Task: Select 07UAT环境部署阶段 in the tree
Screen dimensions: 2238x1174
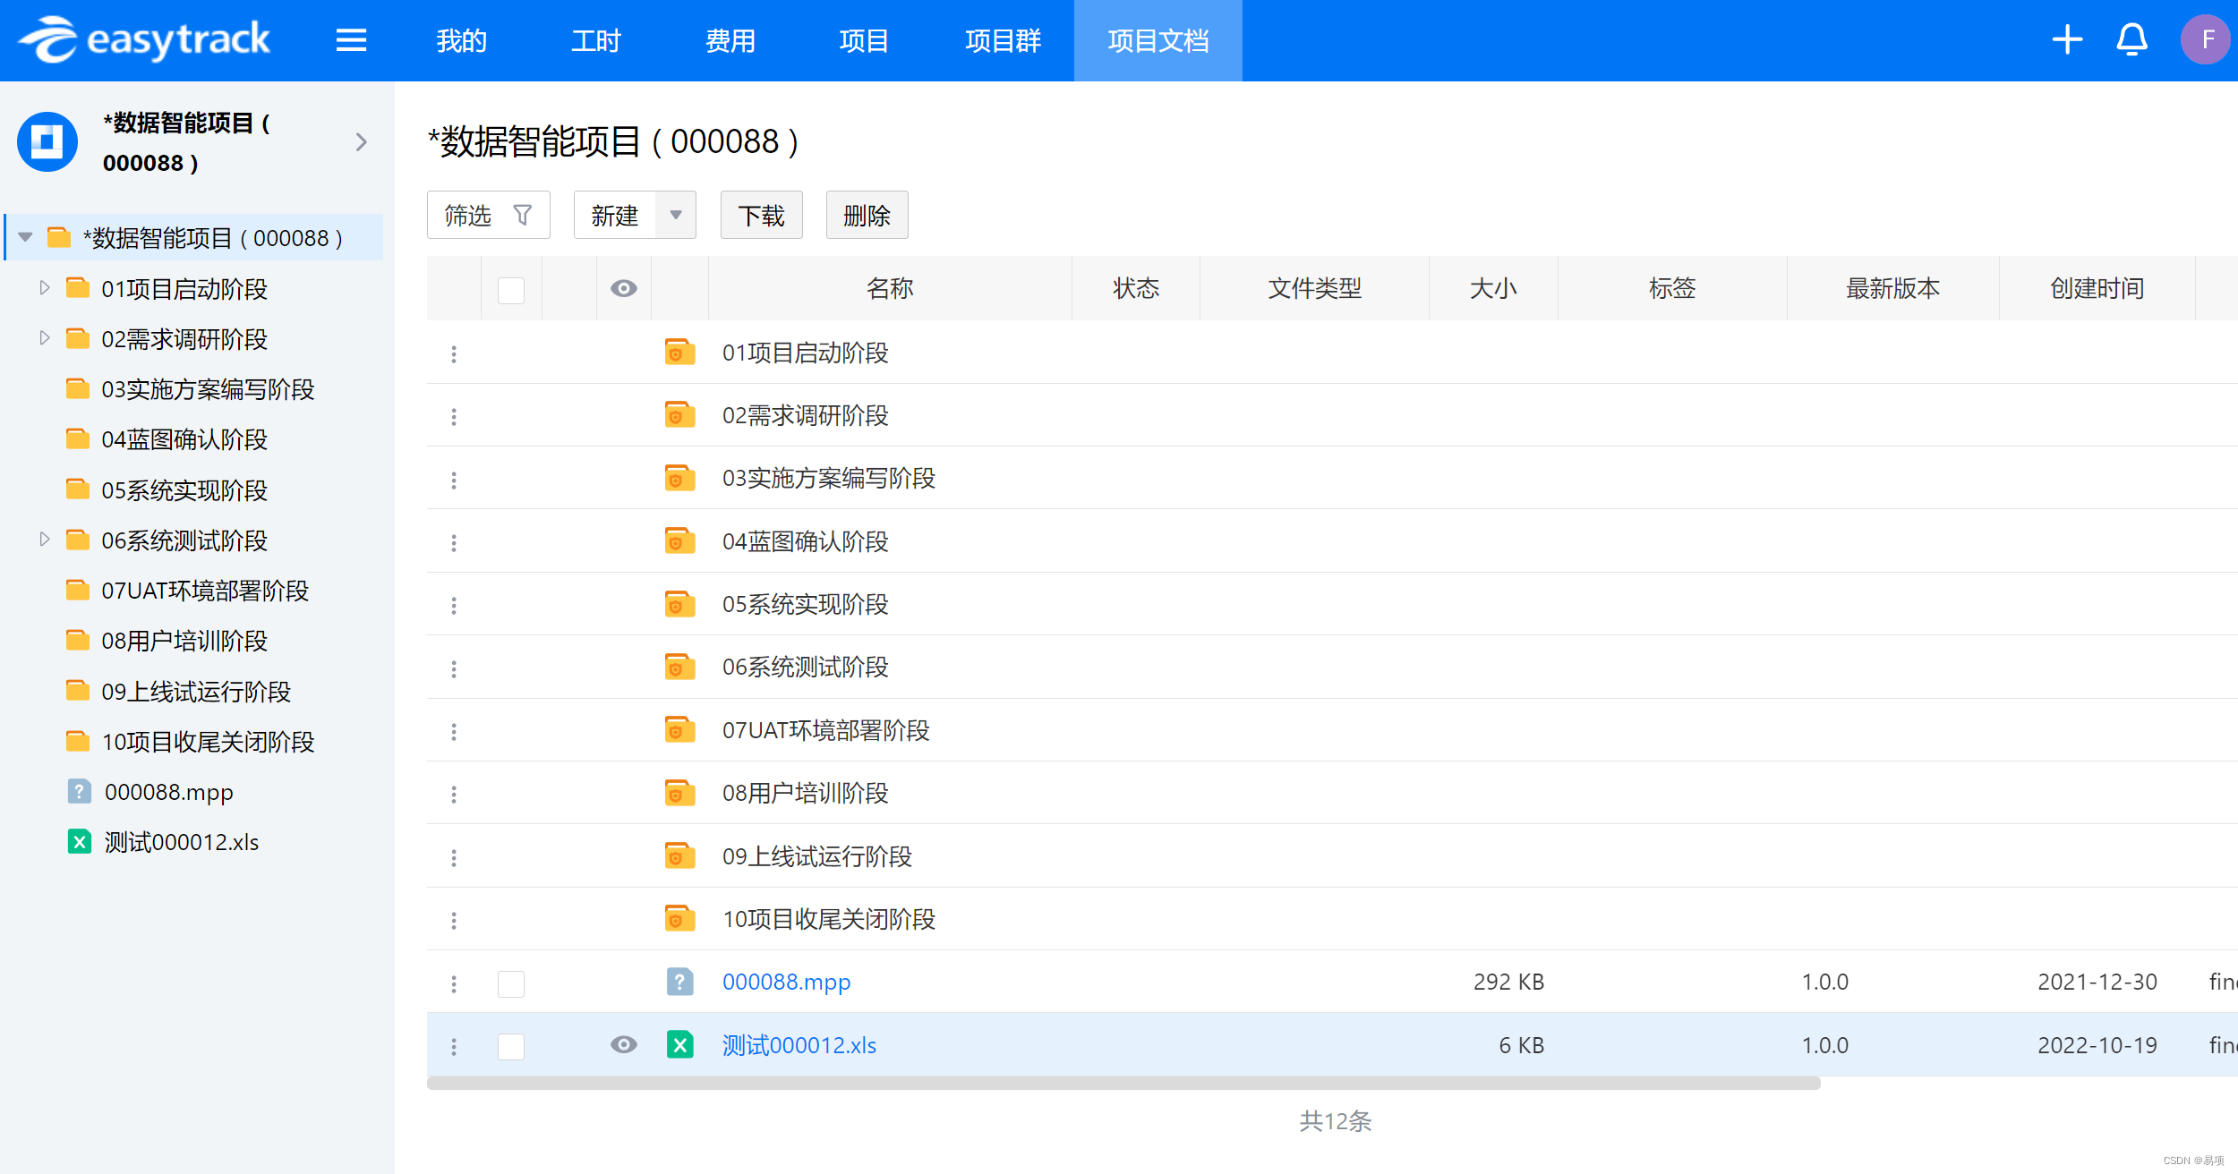Action: click(205, 591)
